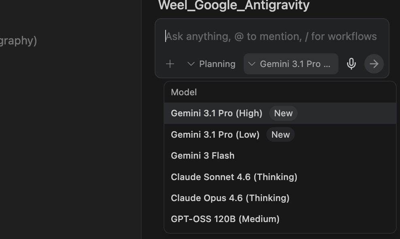
Task: Click the Model header in the dropdown
Action: pos(183,92)
